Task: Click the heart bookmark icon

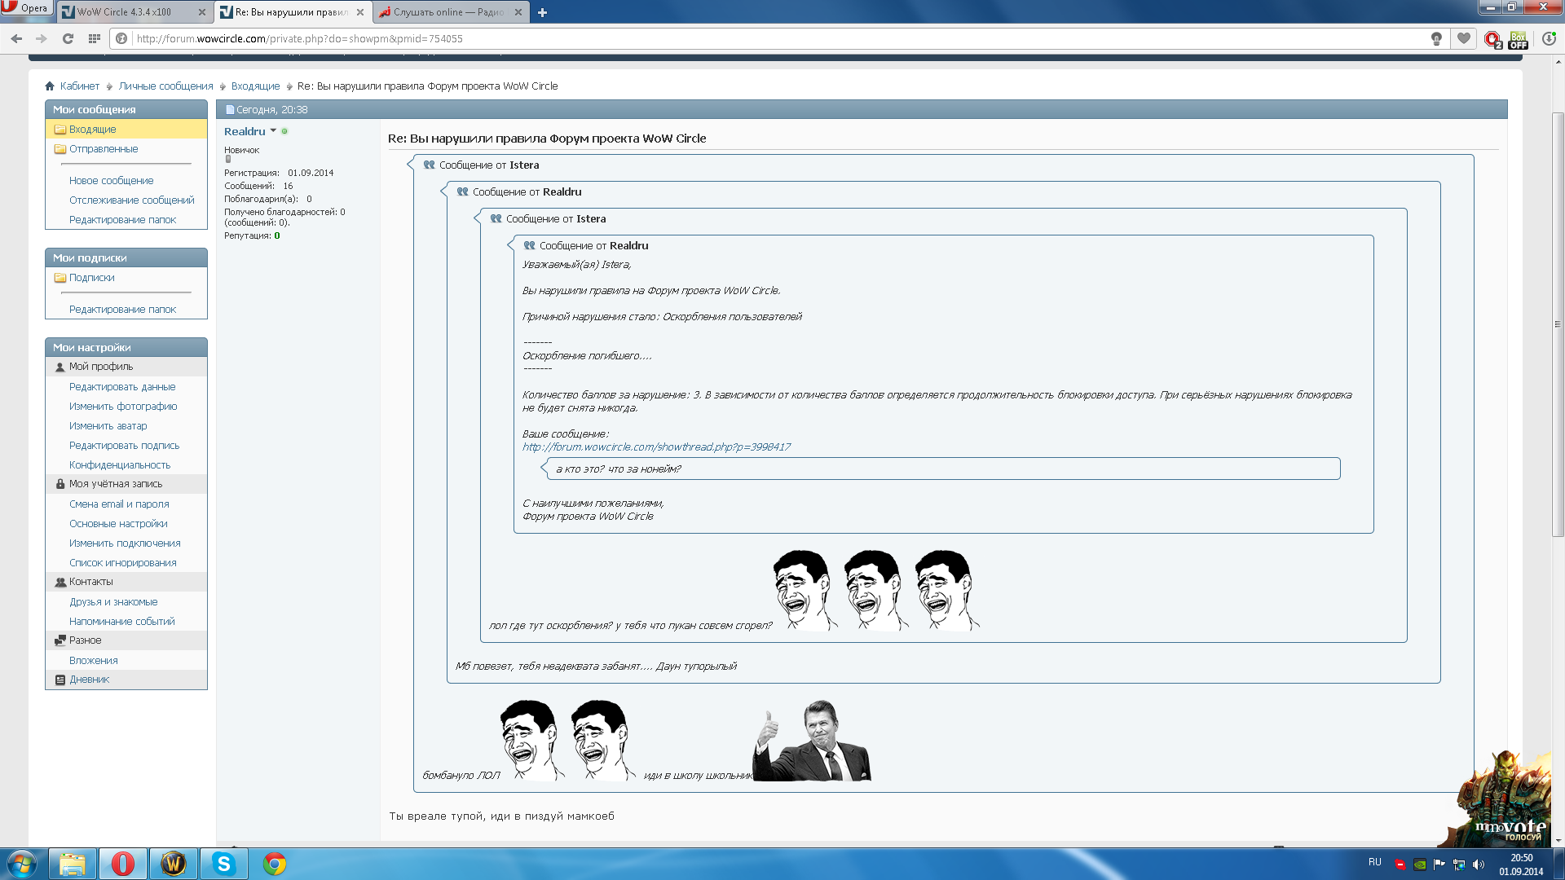Action: [x=1464, y=38]
